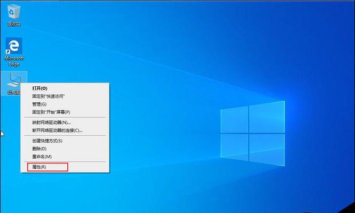The height and width of the screenshot is (213, 355).
Task: Click 创建快捷方式(S) in the context menu
Action: tap(48, 141)
